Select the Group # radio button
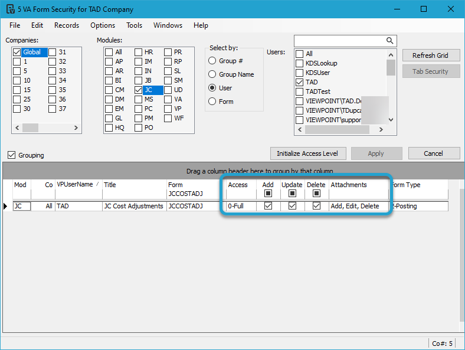 pos(212,61)
